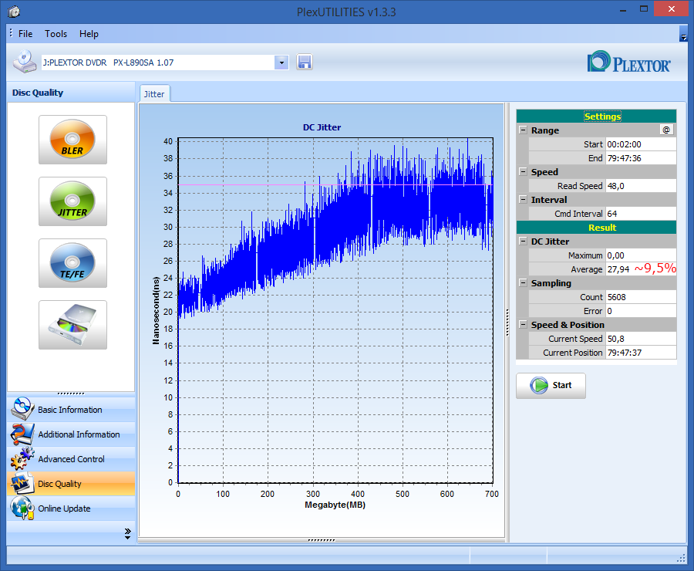The height and width of the screenshot is (571, 694).
Task: Close the PlexUTILITIES window
Action: [672, 8]
